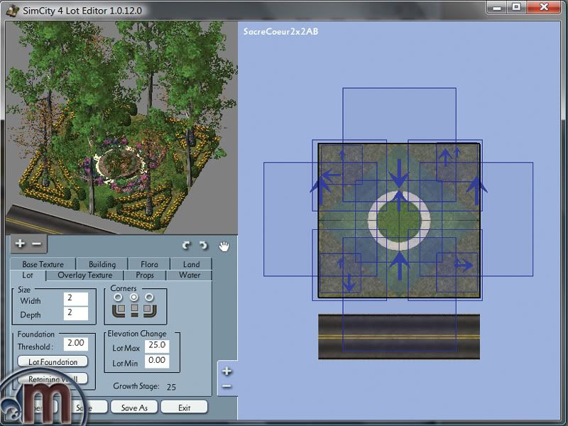Zoom in the top-down lot view

[x=226, y=371]
